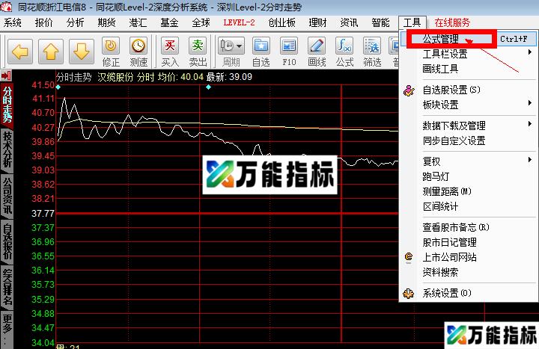Click the up arrow toolbar icon
Image resolution: width=539 pixels, height=349 pixels.
[x=51, y=52]
